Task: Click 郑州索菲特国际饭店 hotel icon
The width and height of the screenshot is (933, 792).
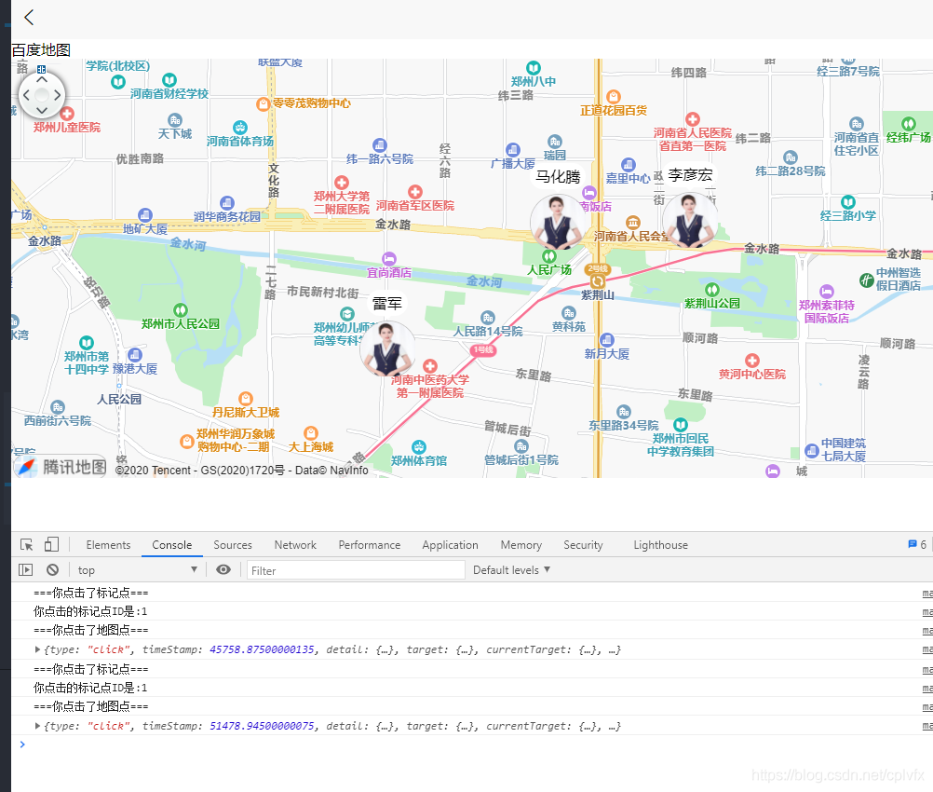Action: coord(827,292)
